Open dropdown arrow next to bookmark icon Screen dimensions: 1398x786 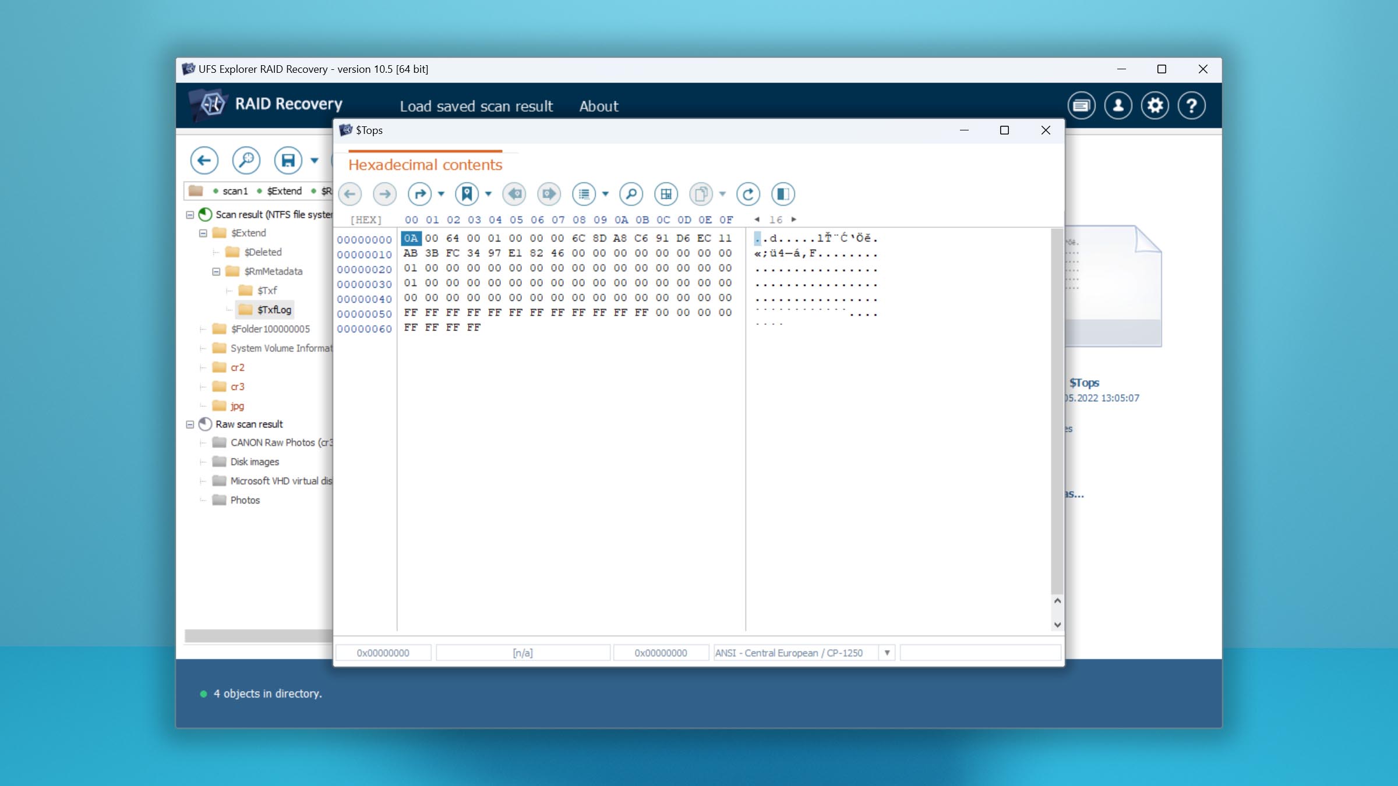(488, 194)
